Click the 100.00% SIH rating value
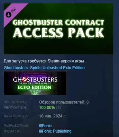Image resolution: width=119 pixels, height=137 pixels. (x=47, y=108)
